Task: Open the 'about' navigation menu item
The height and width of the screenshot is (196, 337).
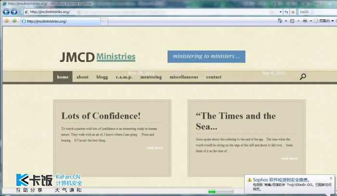Action: tap(82, 77)
